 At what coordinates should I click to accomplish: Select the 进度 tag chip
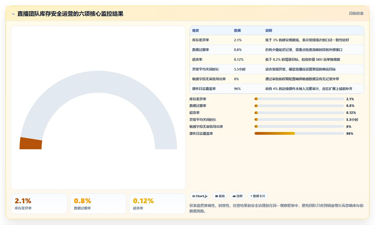pos(238,196)
